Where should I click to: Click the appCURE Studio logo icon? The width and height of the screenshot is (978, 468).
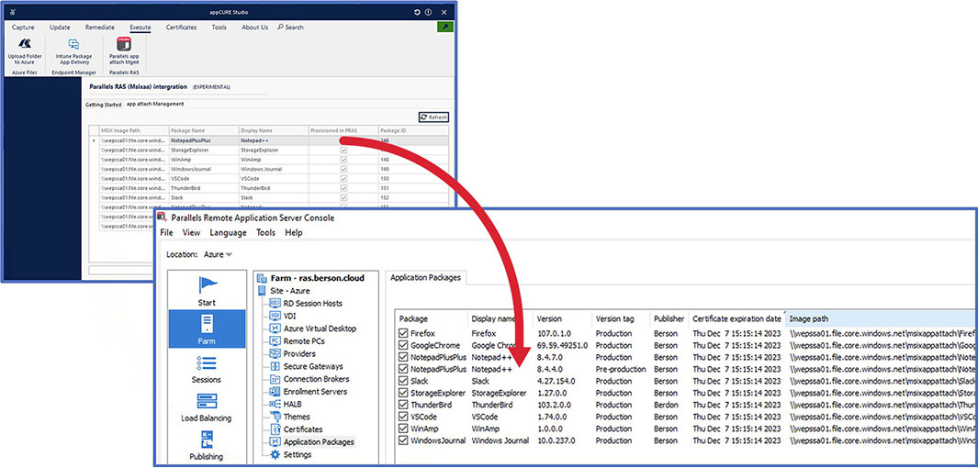click(11, 13)
